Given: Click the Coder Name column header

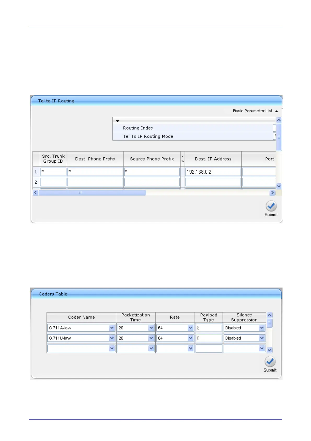Looking at the screenshot, I should tap(81, 317).
